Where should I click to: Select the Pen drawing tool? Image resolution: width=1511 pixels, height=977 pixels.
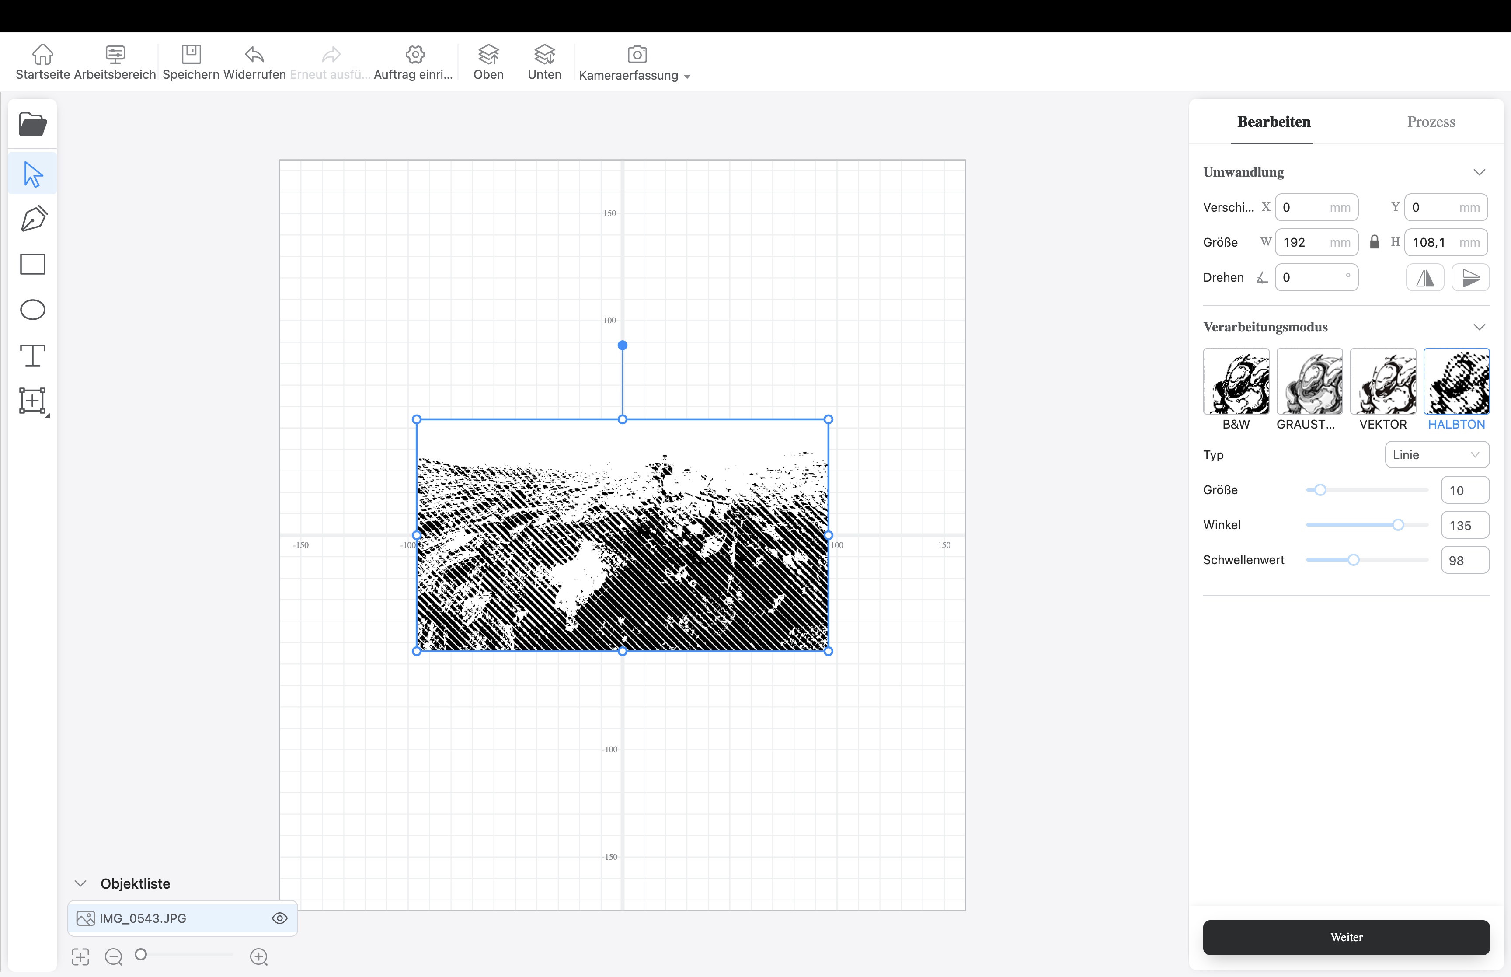point(33,219)
